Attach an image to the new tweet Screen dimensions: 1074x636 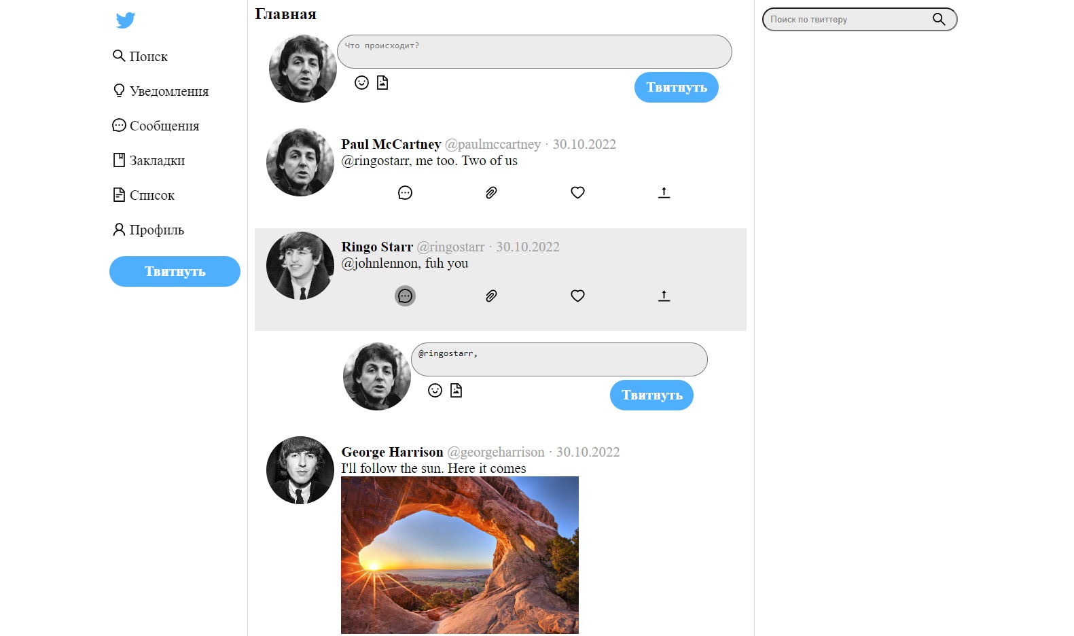tap(383, 82)
